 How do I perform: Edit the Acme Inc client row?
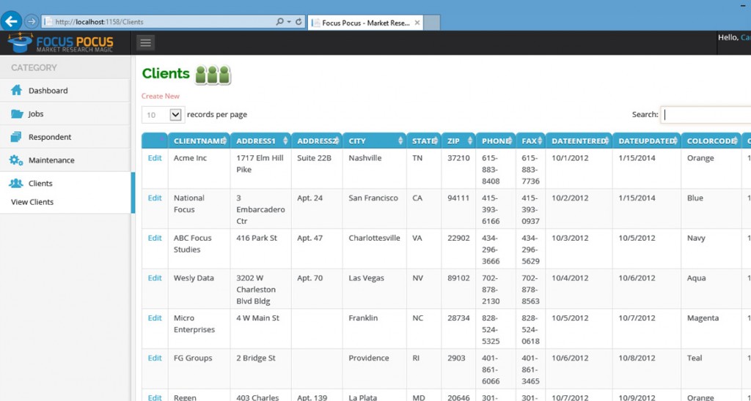tap(155, 158)
